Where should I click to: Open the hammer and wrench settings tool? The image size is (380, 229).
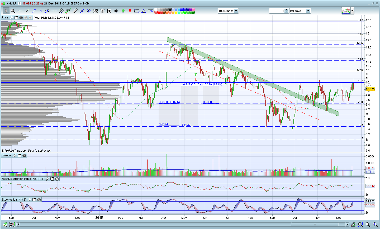click(96, 11)
